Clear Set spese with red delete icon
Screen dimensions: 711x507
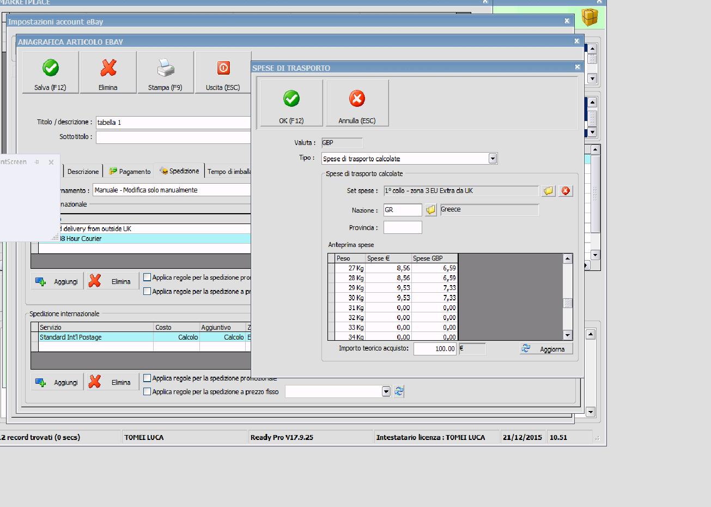(566, 191)
